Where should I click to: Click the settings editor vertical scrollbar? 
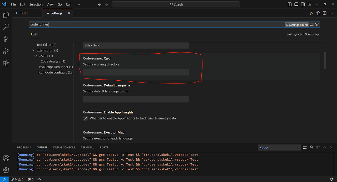coord(325,60)
